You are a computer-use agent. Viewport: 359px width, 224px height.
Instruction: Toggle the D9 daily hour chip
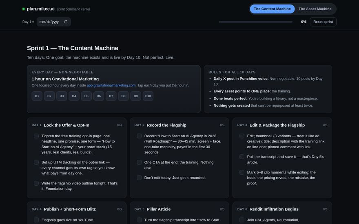click(x=136, y=96)
